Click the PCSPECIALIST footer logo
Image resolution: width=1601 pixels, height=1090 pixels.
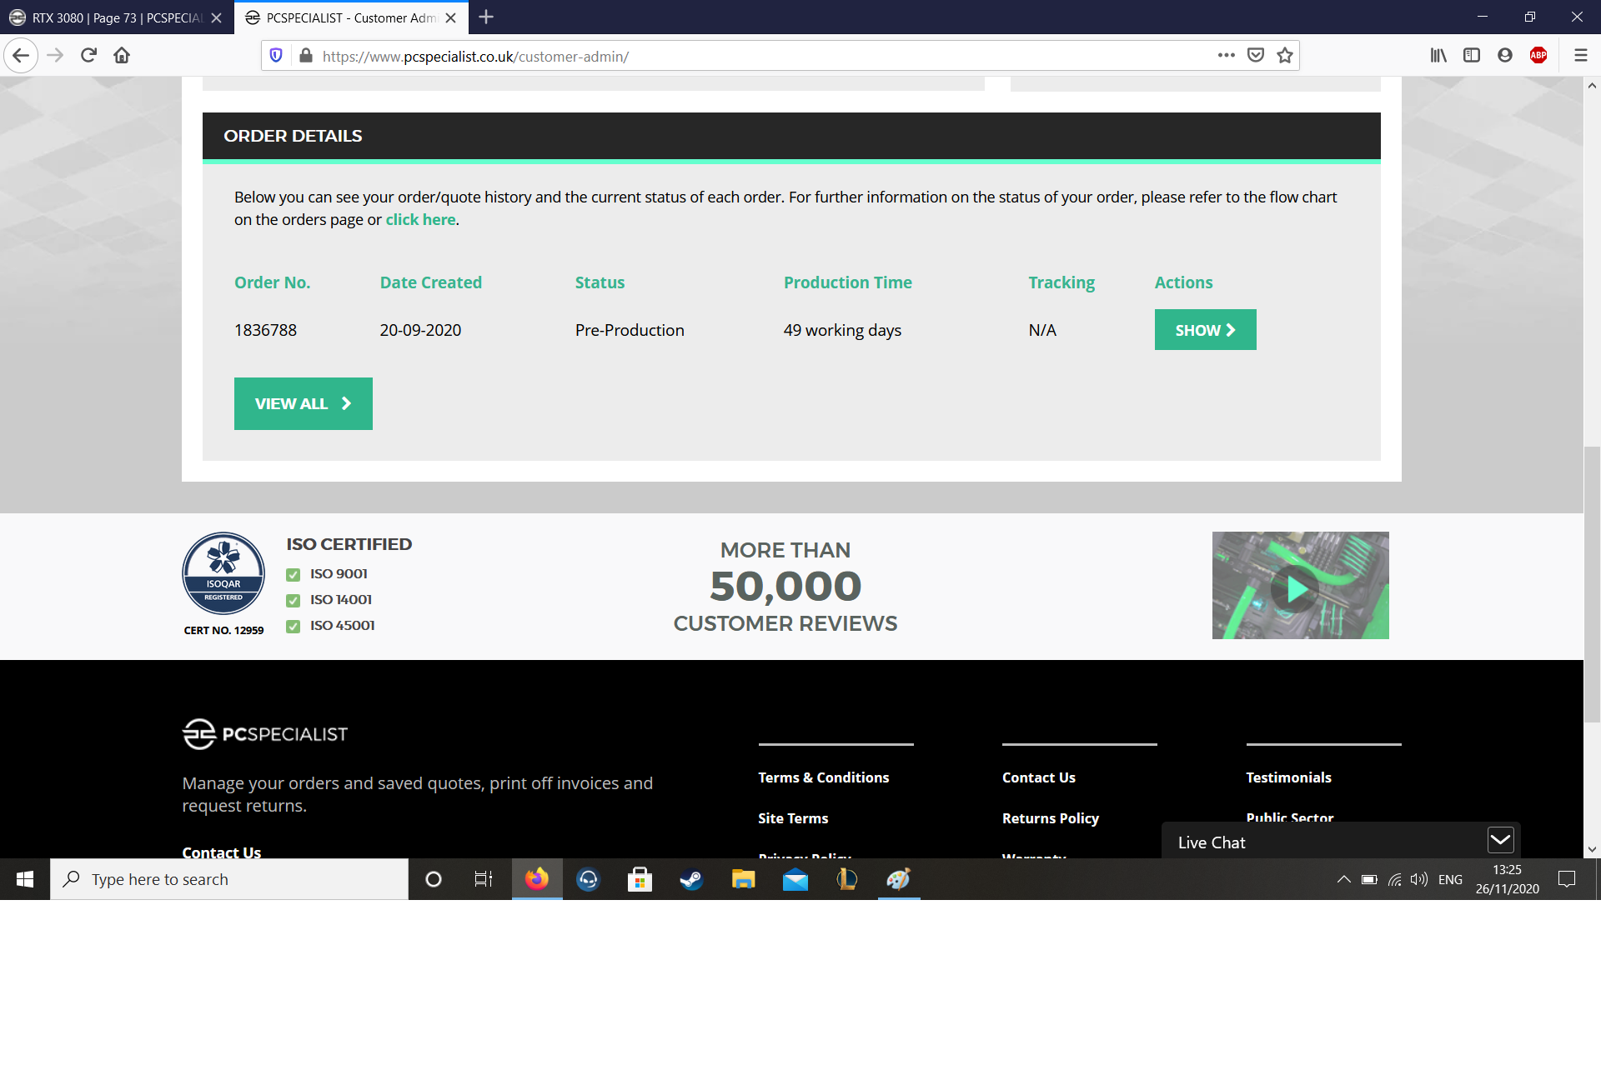(x=264, y=734)
